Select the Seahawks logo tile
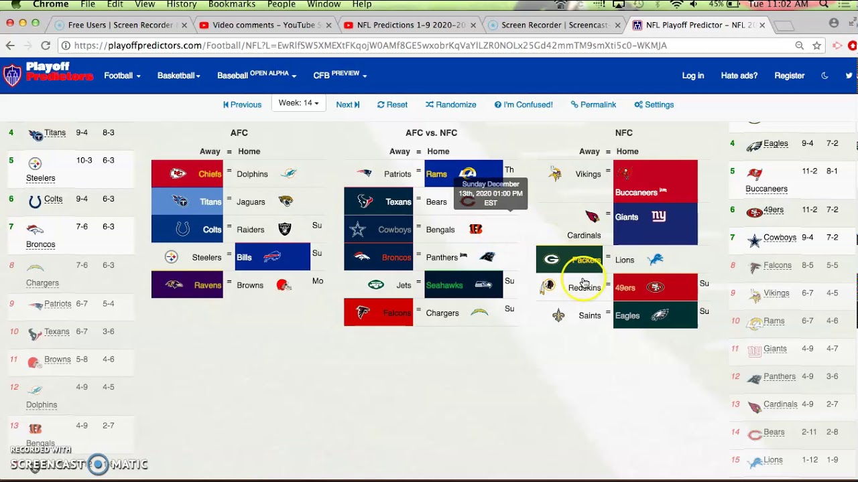 click(483, 285)
